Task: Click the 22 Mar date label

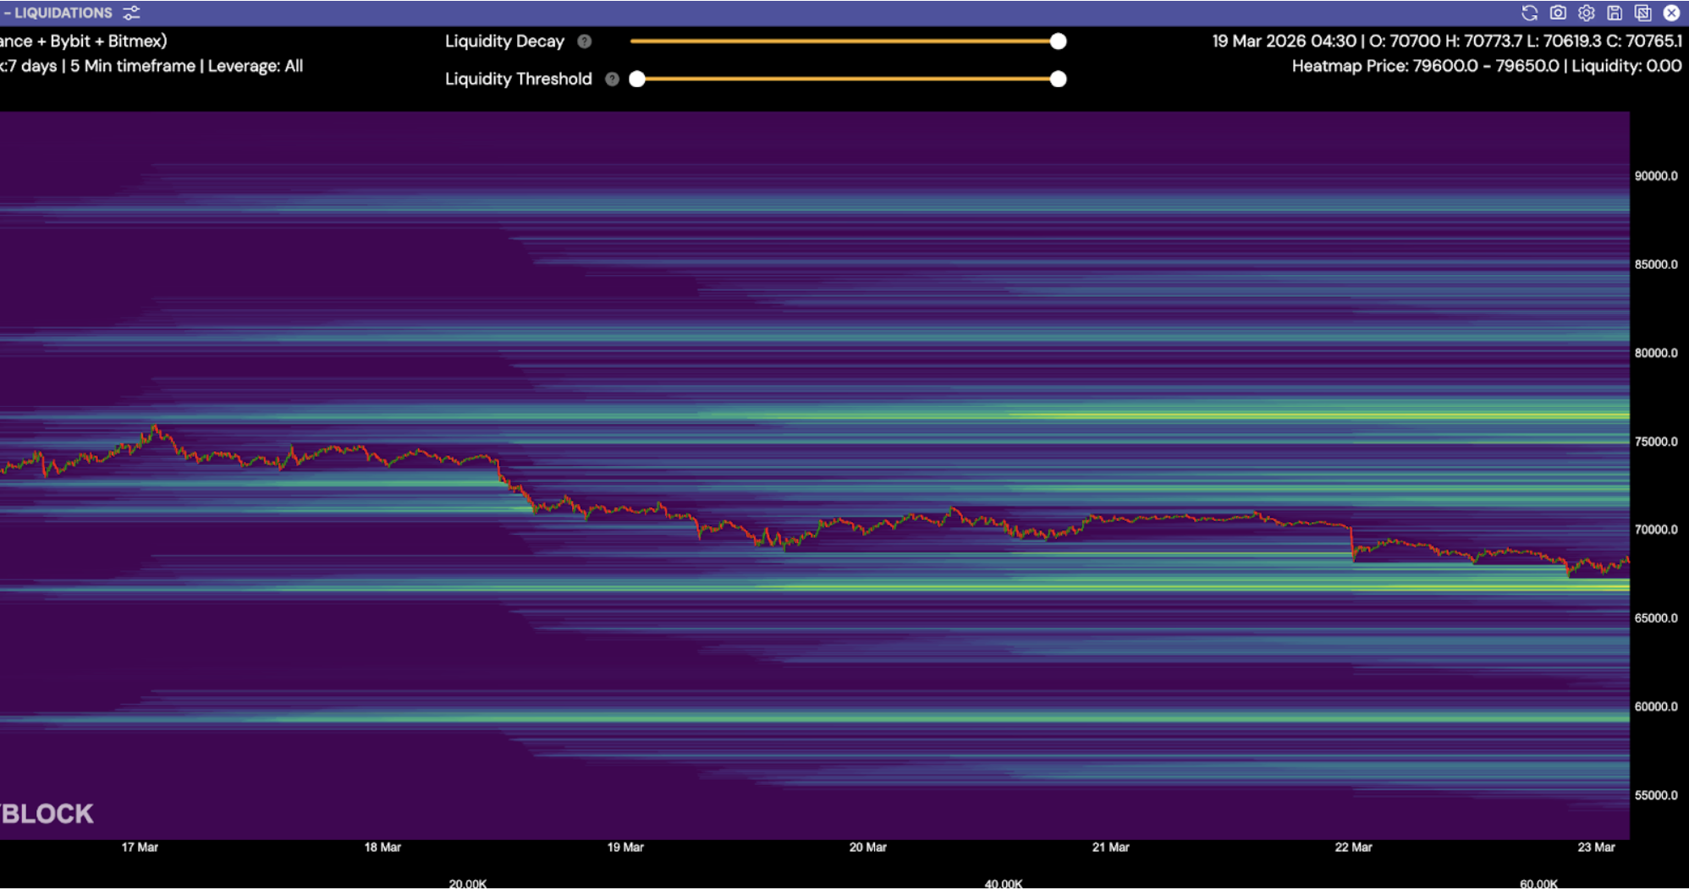Action: pyautogui.click(x=1354, y=847)
